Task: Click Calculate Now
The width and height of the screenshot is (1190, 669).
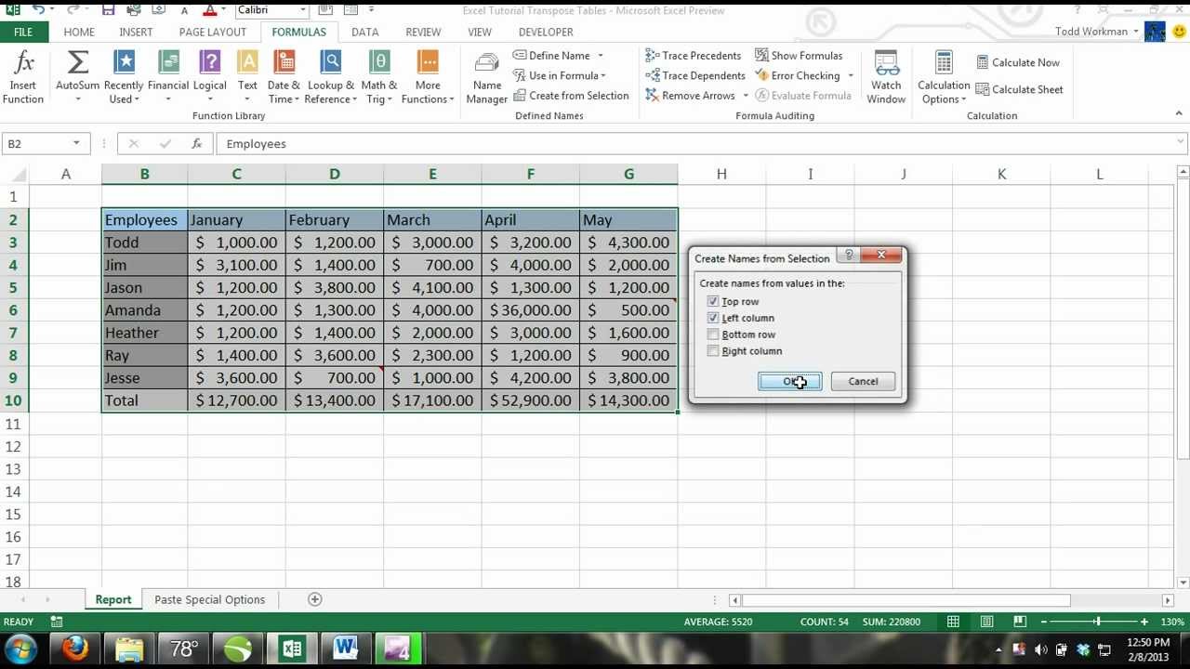Action: click(x=1018, y=62)
